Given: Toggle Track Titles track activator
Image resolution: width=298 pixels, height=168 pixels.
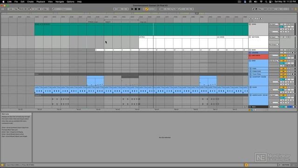Looking at the screenshot, I should pyautogui.click(x=283, y=74).
